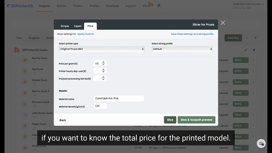272x153 pixels.
Task: Close the Slicer for Prusa dialog
Action: [x=223, y=23]
